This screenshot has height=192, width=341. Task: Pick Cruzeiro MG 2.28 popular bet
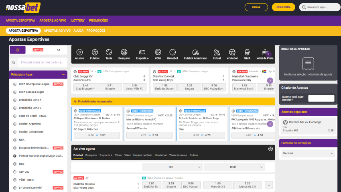[308, 126]
